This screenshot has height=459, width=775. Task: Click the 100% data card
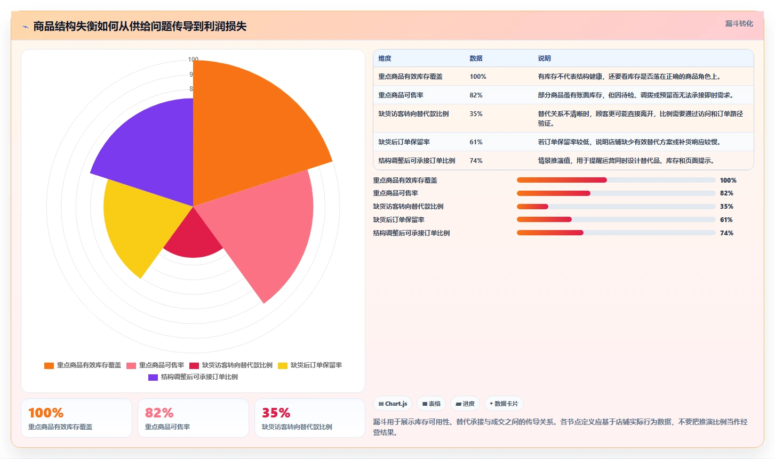pos(76,418)
